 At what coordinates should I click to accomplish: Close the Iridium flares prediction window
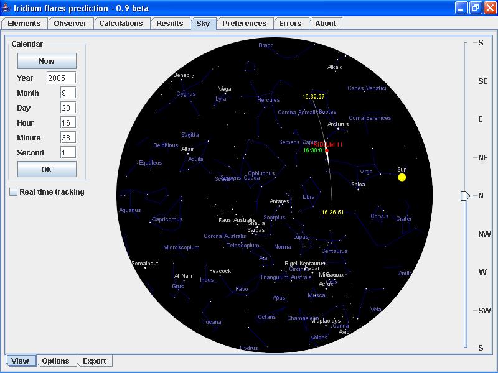pyautogui.click(x=490, y=7)
